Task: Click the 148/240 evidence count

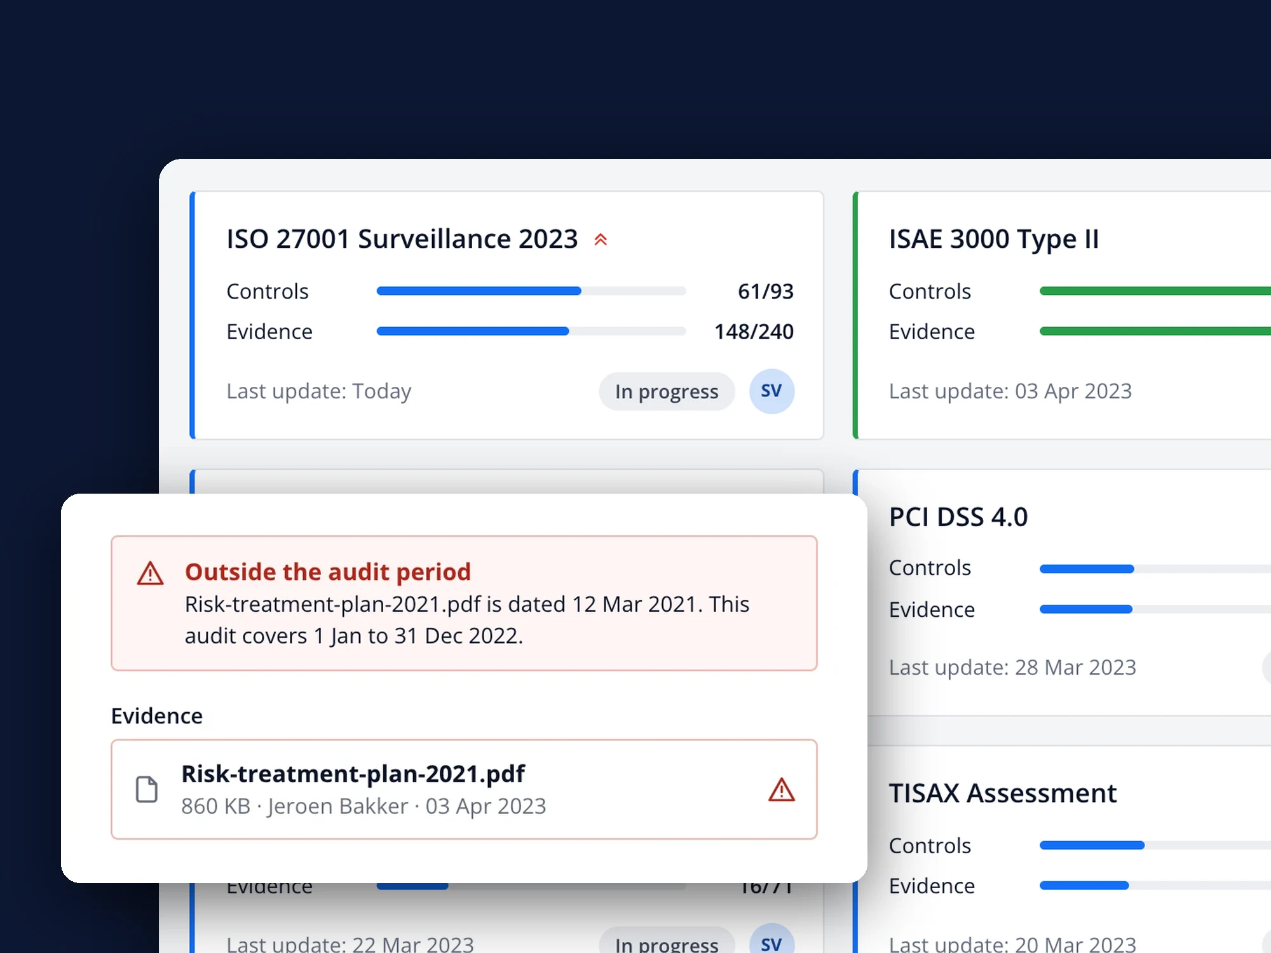Action: (754, 331)
